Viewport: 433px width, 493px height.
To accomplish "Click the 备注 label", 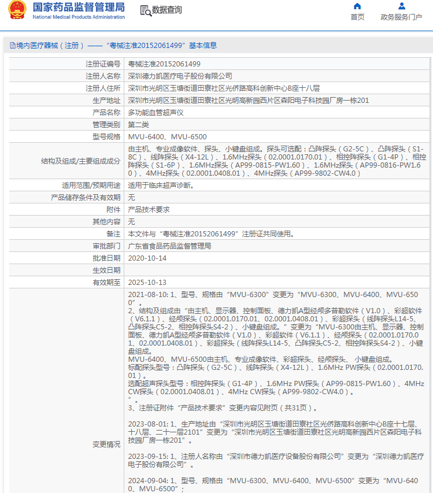I will click(113, 234).
